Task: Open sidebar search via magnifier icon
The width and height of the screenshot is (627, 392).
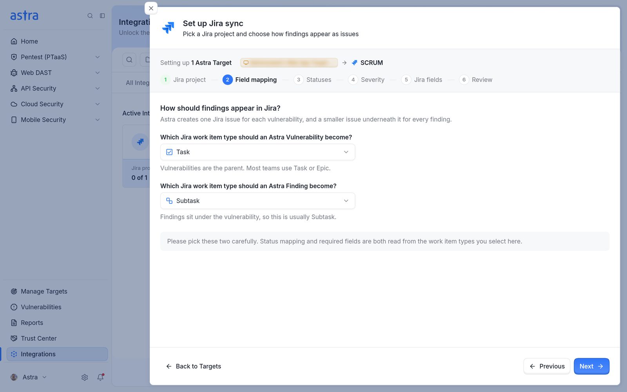Action: coord(90,16)
